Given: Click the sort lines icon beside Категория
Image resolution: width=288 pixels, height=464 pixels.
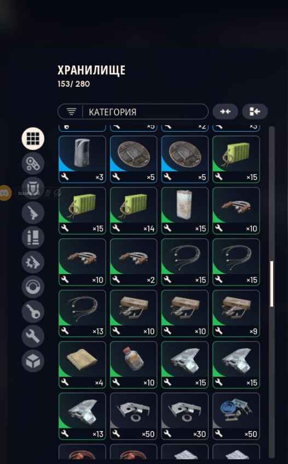Looking at the screenshot, I should pyautogui.click(x=71, y=112).
